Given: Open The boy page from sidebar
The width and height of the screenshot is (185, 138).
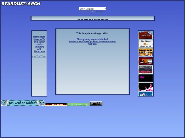Looking at the screenshot, I should 39,47.
